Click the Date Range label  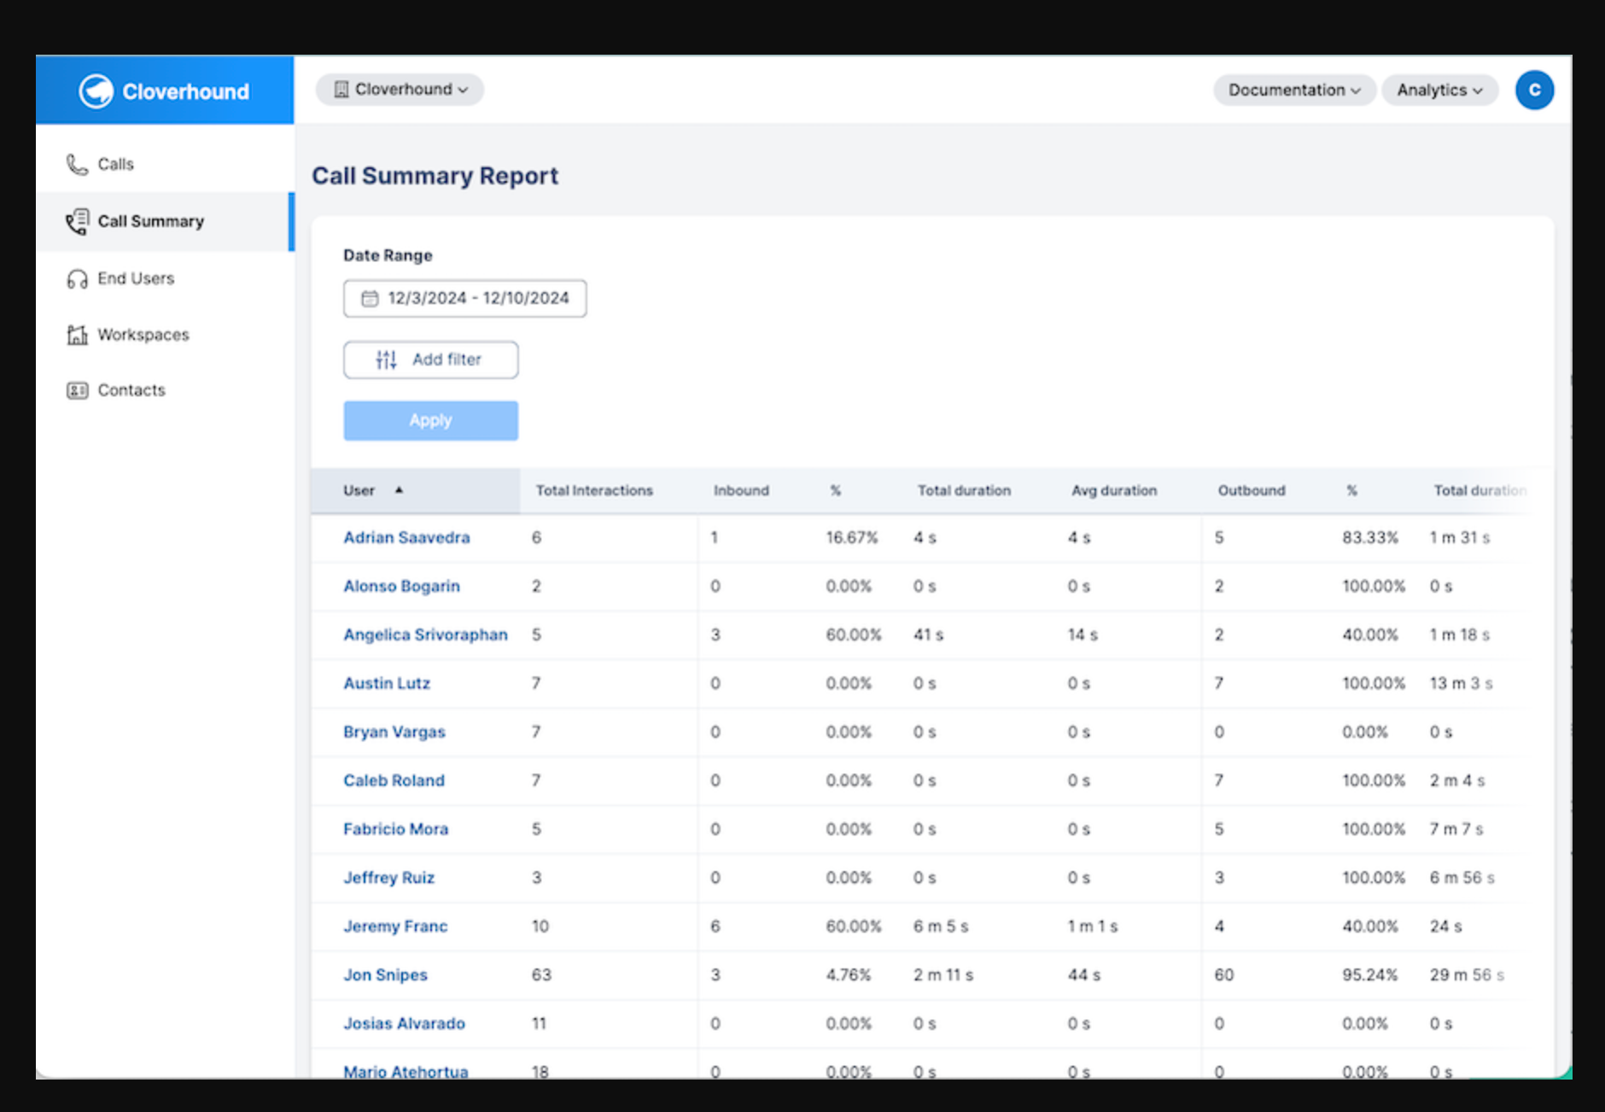click(x=388, y=255)
